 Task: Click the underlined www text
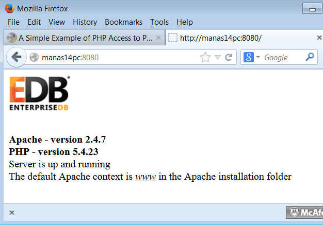pyautogui.click(x=146, y=177)
